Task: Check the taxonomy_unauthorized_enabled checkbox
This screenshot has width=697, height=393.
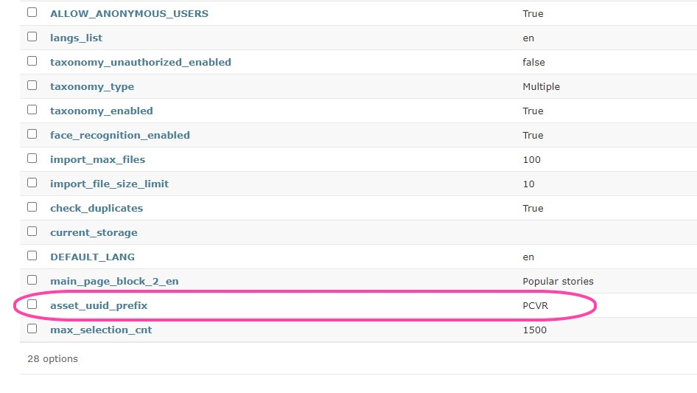Action: [32, 61]
